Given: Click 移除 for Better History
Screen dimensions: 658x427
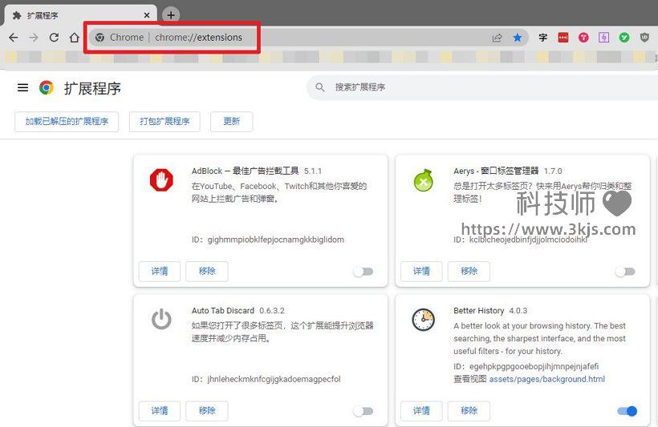Looking at the screenshot, I should click(469, 411).
